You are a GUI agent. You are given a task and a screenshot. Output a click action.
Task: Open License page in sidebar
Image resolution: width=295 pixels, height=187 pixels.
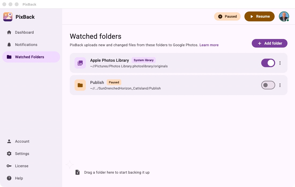point(31,166)
